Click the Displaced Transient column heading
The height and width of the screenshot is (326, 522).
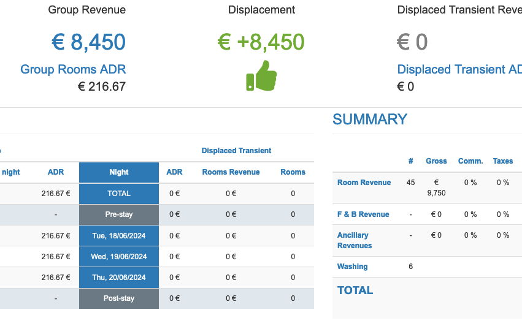pos(236,151)
